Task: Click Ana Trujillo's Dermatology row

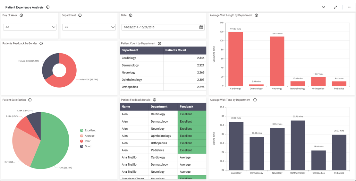Action: coord(163,165)
